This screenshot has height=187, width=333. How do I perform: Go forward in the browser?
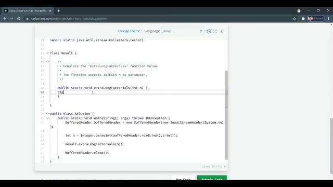click(x=11, y=19)
